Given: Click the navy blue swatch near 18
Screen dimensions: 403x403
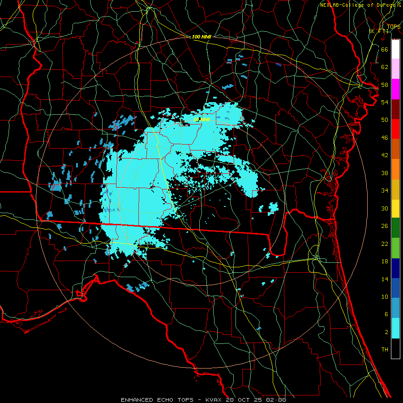Looking at the screenshot, I should point(395,268).
